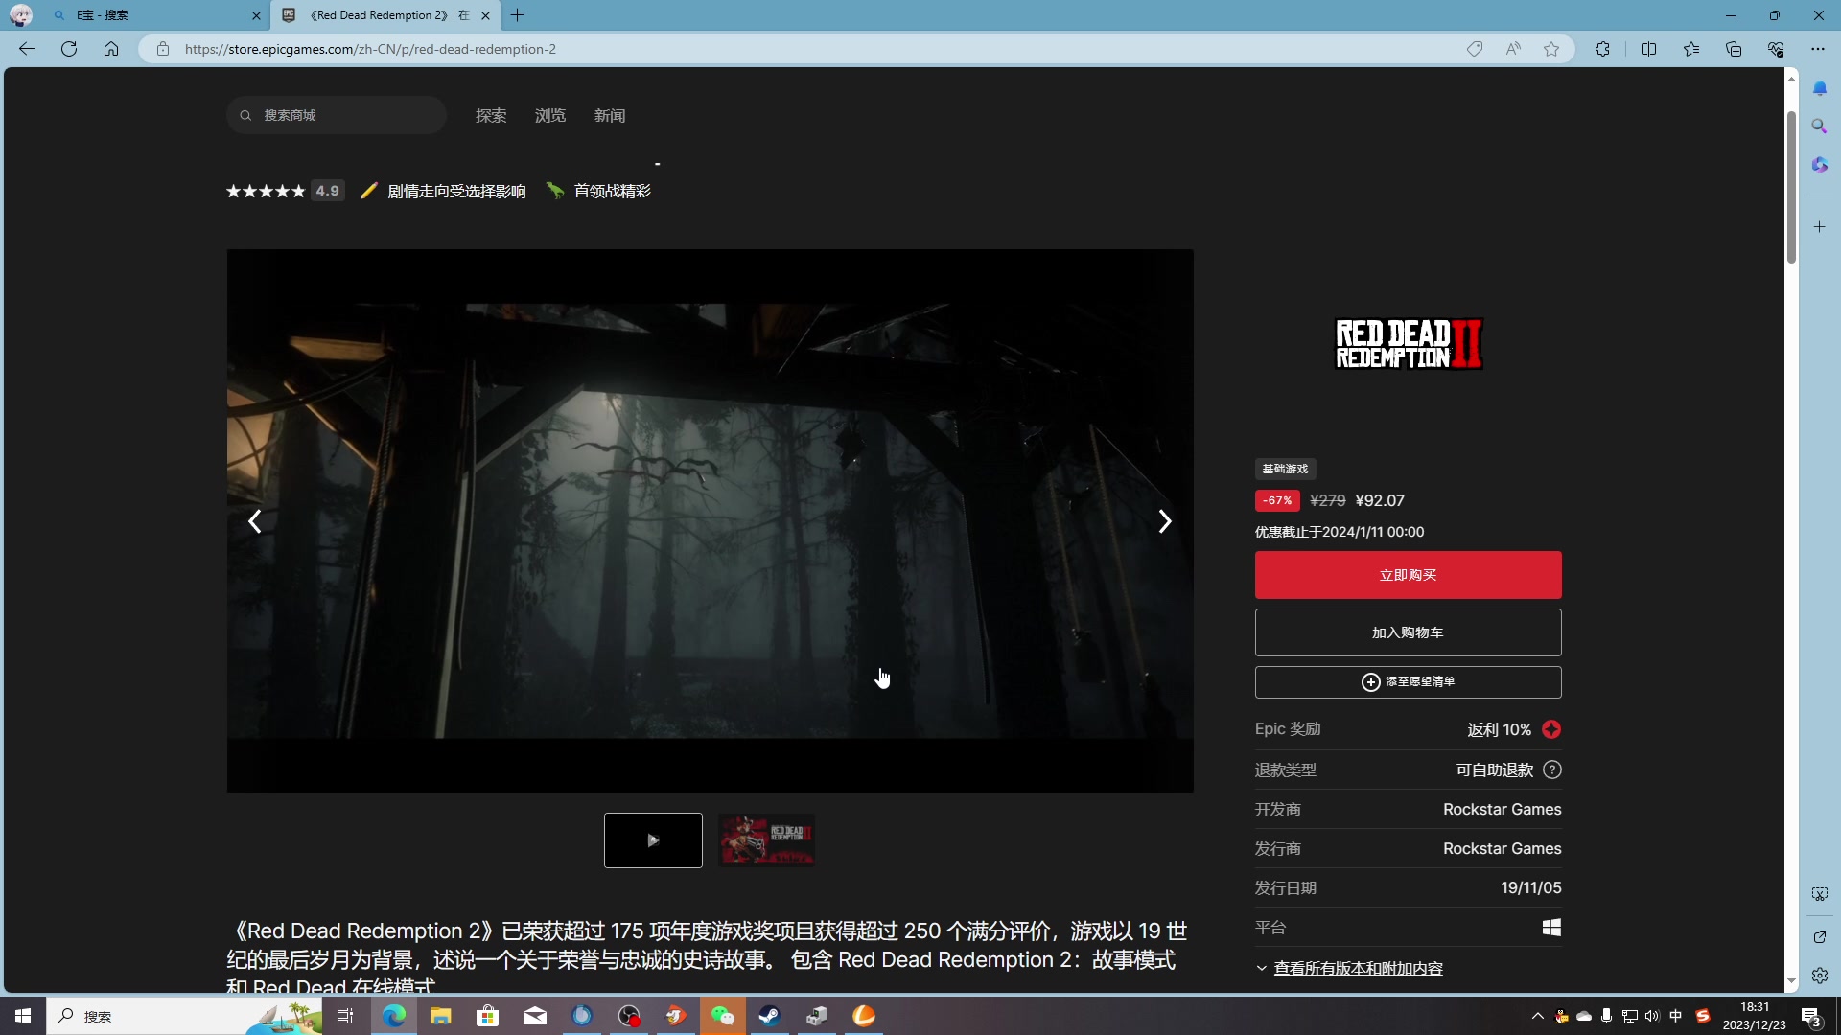Open the taskbar notification center
The height and width of the screenshot is (1035, 1841).
[1811, 1017]
